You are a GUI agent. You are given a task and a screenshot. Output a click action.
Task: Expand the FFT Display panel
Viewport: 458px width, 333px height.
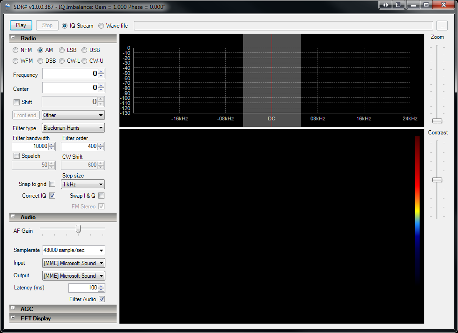coord(13,318)
